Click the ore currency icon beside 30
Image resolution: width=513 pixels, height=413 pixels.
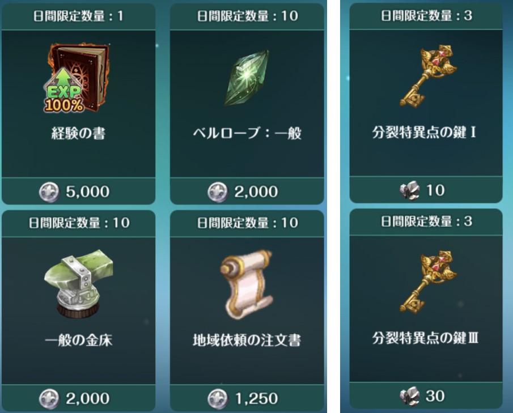click(409, 396)
